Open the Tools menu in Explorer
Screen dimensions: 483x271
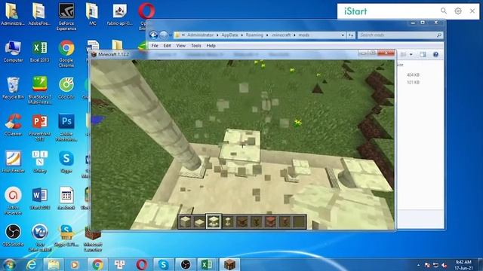coord(196,45)
